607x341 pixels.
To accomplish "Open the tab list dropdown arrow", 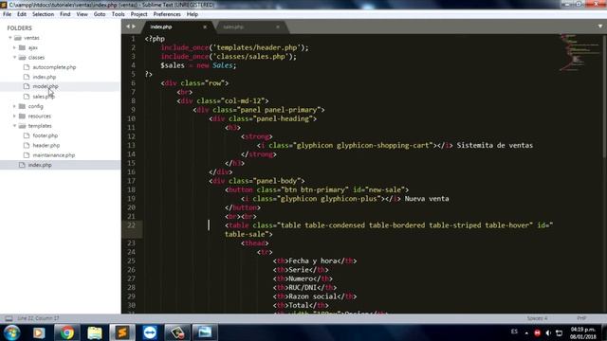I will point(600,27).
